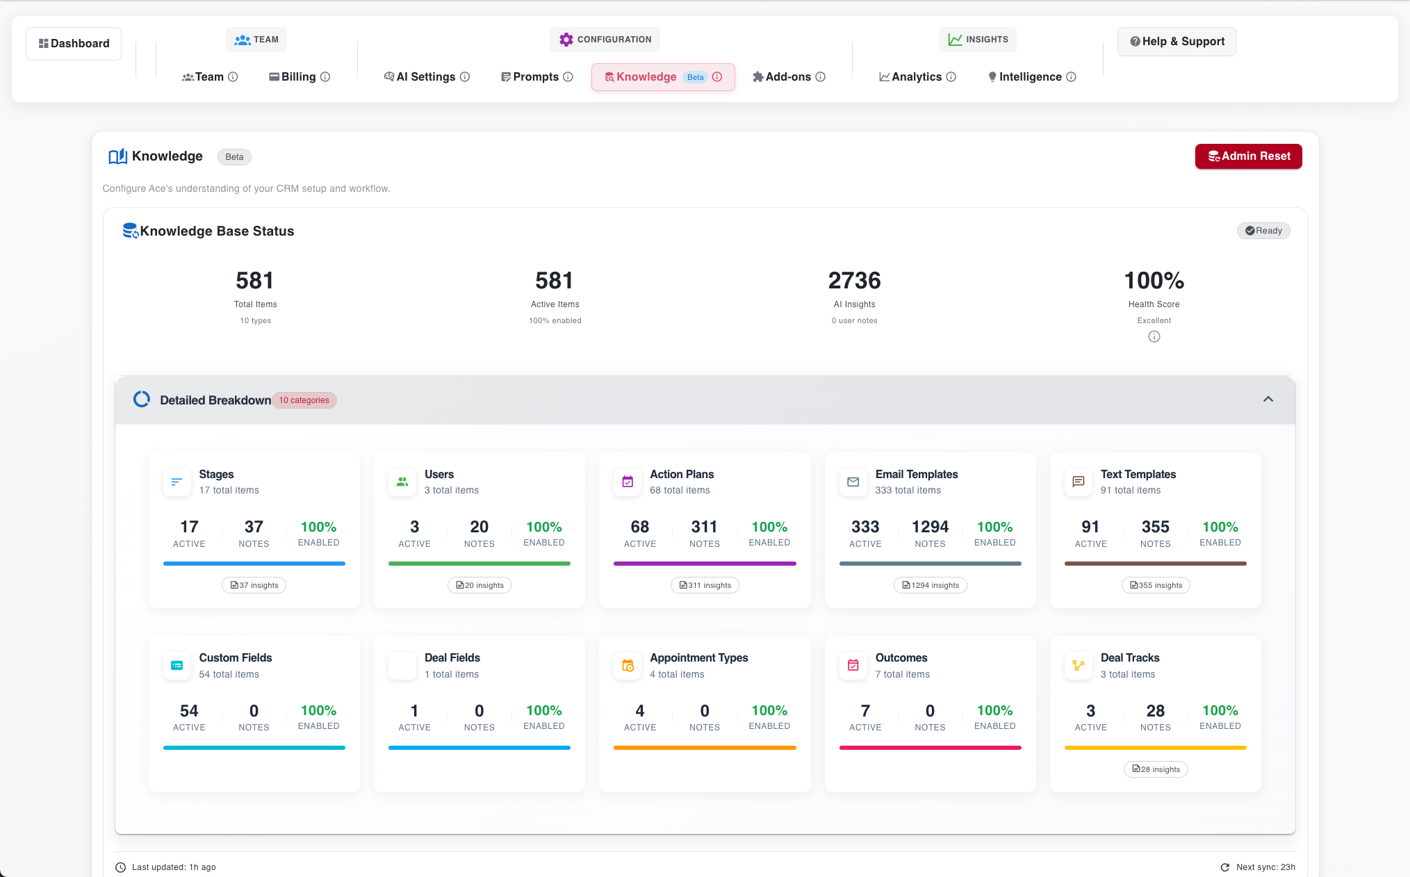Click the Detailed Breakdown header title
This screenshot has height=877, width=1410.
tap(215, 400)
